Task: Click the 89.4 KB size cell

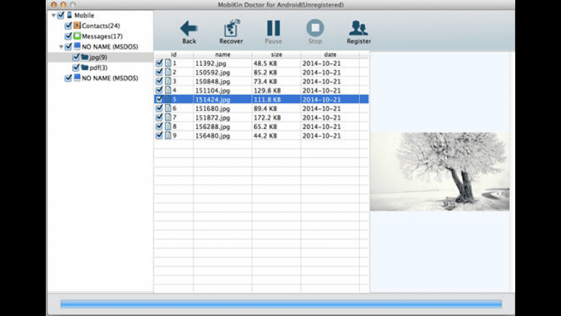Action: 265,108
